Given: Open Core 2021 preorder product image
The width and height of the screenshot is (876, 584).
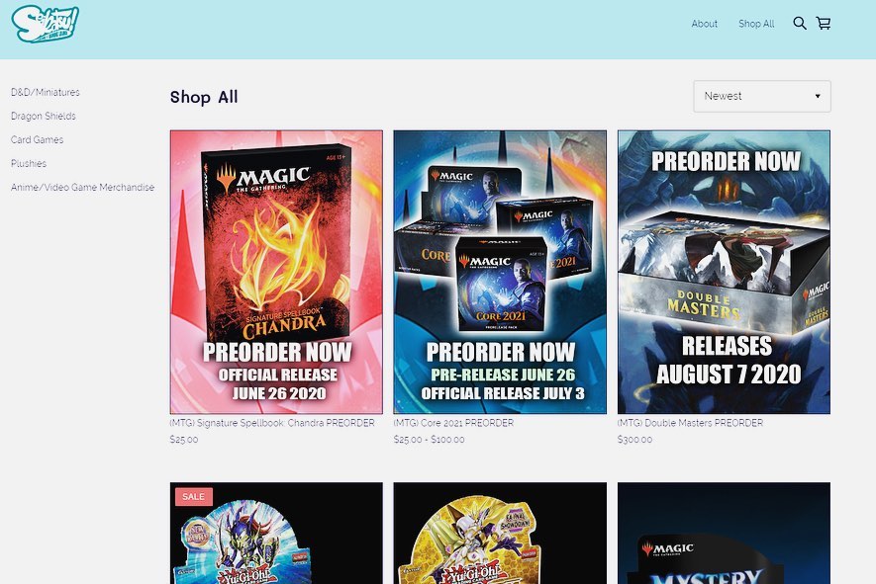Looking at the screenshot, I should point(500,272).
